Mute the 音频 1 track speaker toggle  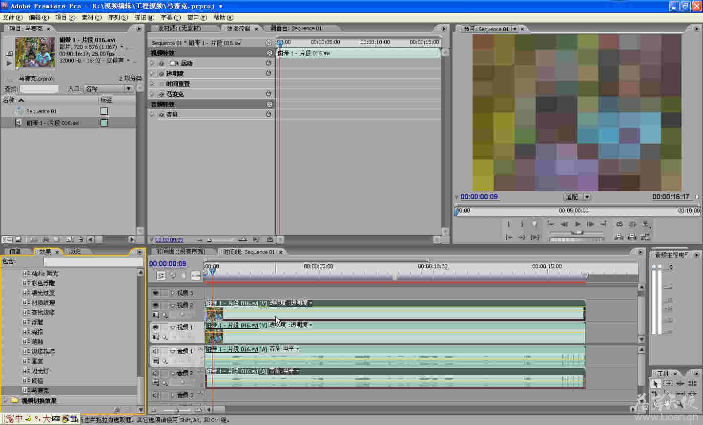tap(155, 351)
